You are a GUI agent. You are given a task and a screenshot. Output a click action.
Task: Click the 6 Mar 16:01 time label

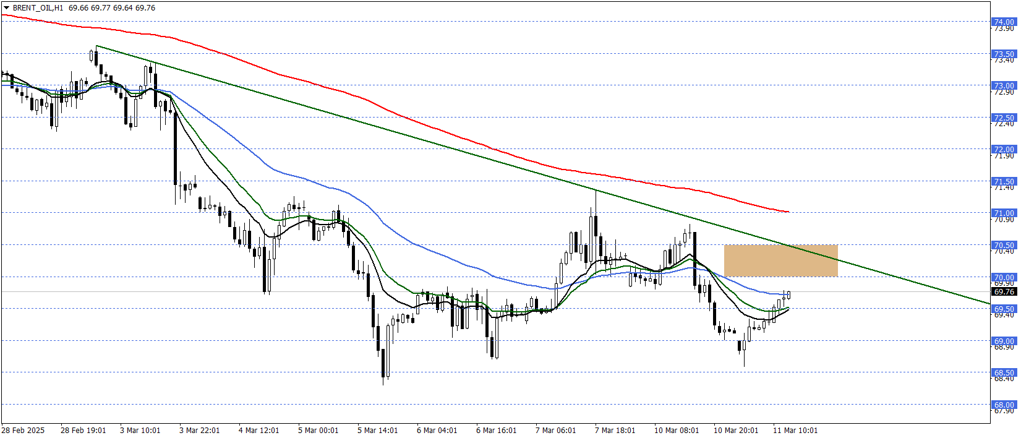(497, 430)
